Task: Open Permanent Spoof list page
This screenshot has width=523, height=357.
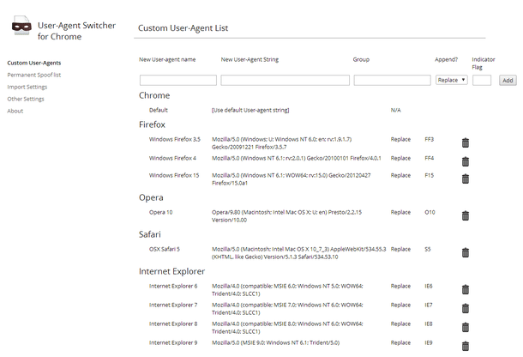Action: click(34, 75)
